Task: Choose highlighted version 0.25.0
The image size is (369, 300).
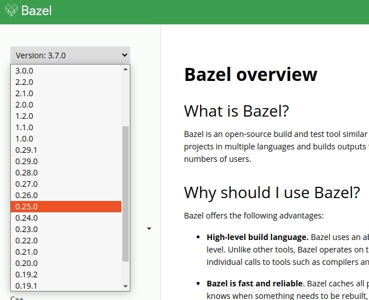Action: [66, 207]
